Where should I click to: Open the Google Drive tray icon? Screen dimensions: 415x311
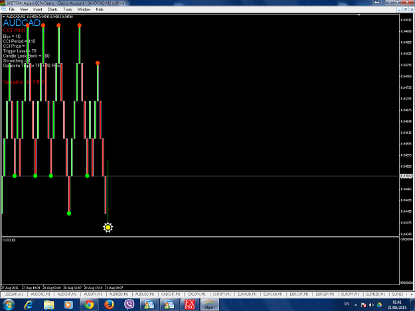379,305
